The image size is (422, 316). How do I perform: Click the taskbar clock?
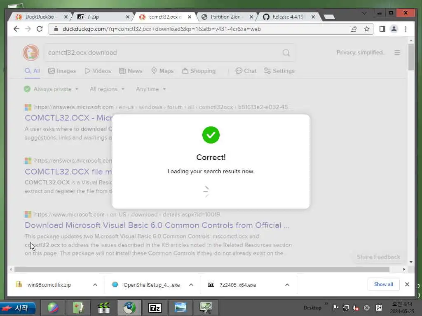point(402,308)
